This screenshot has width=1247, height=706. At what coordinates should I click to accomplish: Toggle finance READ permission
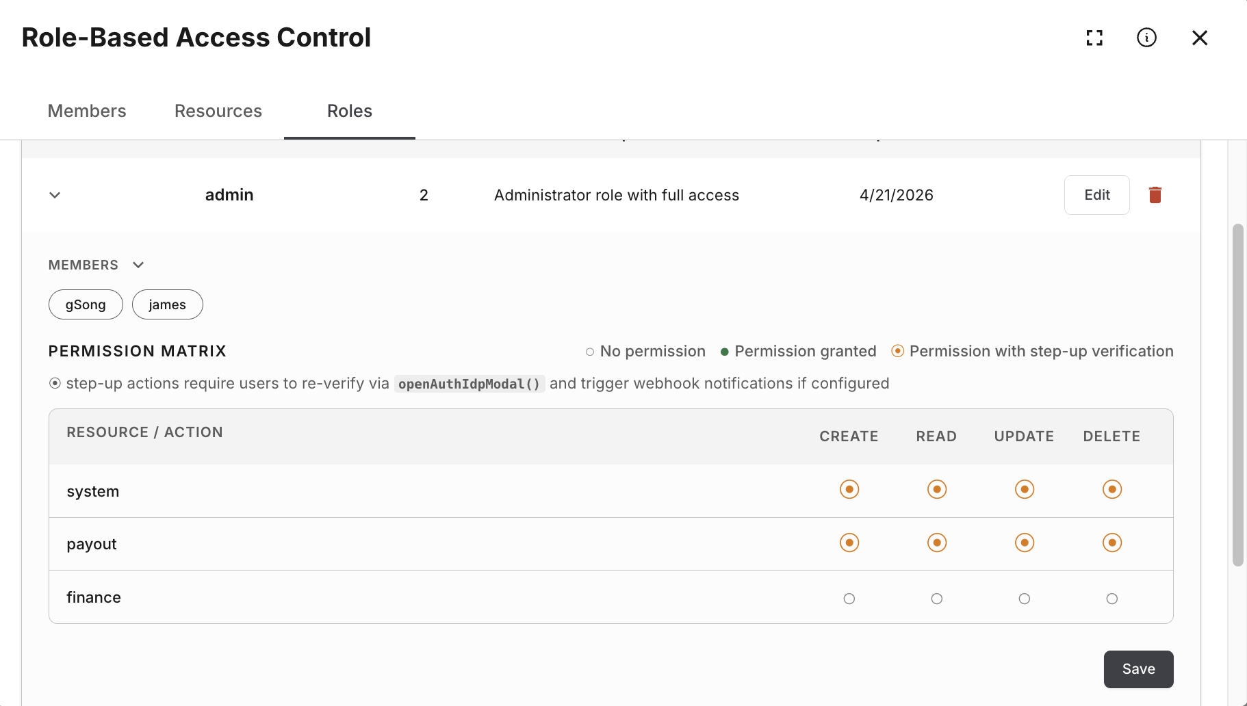pyautogui.click(x=937, y=599)
